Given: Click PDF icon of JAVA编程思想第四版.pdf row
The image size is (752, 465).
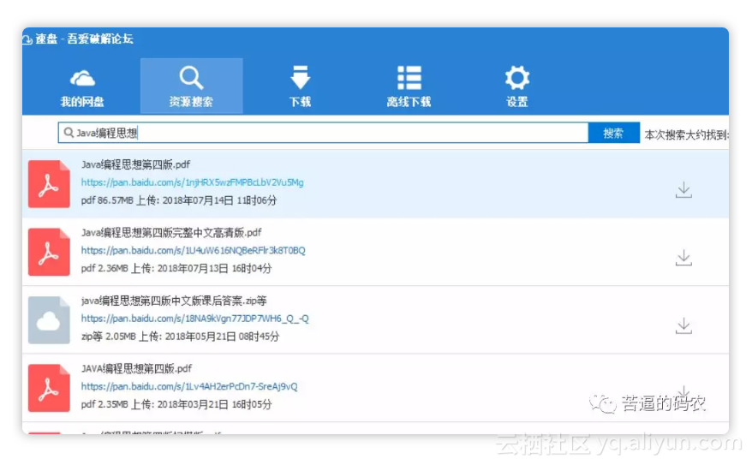Looking at the screenshot, I should [49, 388].
